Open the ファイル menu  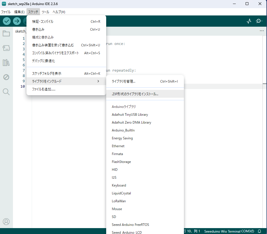tap(6, 12)
